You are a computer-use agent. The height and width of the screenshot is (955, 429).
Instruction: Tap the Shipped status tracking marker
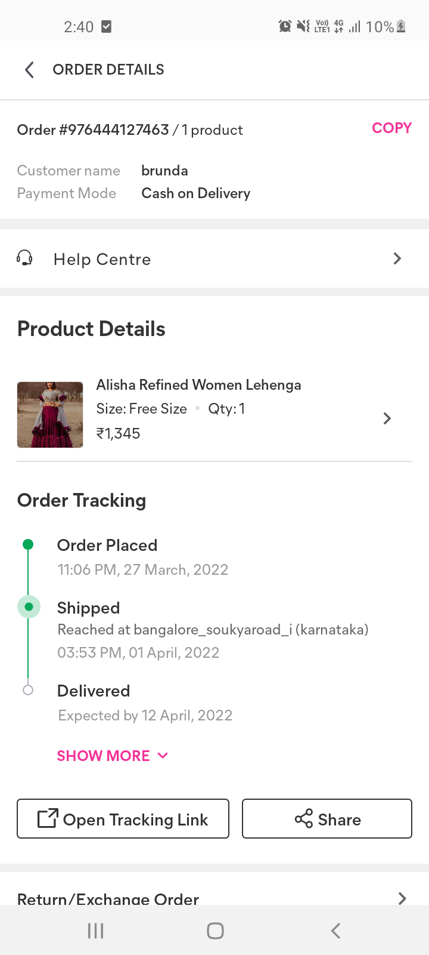click(x=29, y=607)
